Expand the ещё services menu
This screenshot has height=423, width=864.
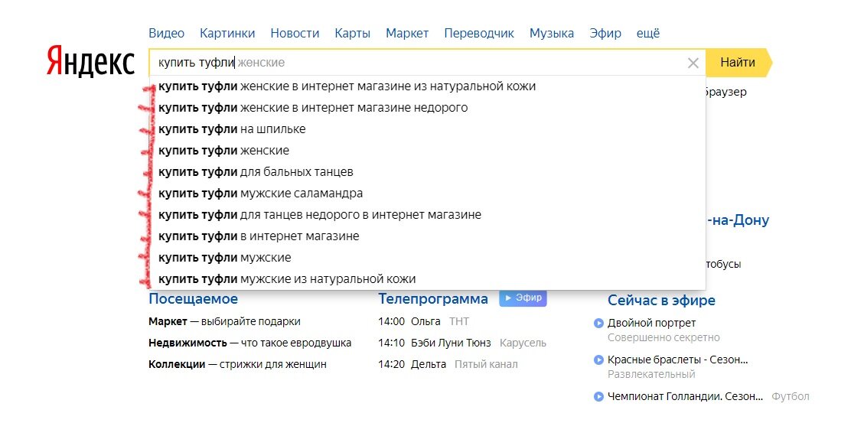(x=648, y=33)
